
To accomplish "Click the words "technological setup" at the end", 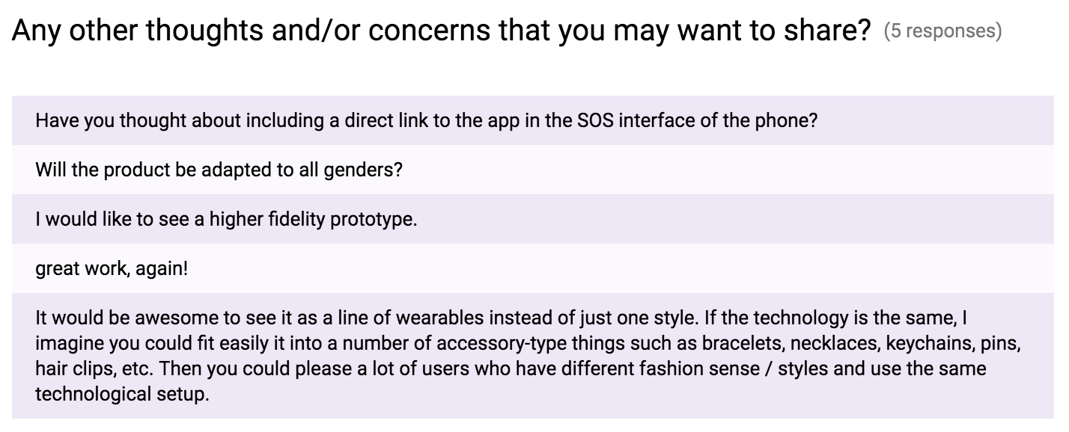I will 121,394.
